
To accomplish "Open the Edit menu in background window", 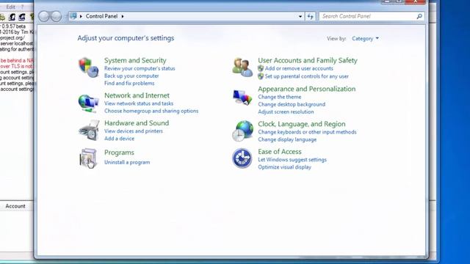I will 10,7.
